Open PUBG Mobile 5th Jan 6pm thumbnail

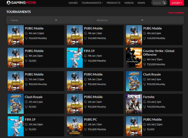point(75,104)
